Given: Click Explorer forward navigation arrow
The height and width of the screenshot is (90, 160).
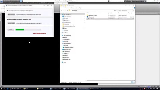Looking at the screenshot, I should click(x=64, y=10).
